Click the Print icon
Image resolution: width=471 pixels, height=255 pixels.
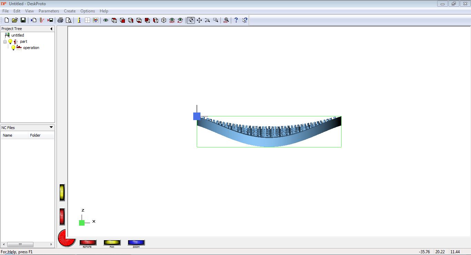[x=60, y=20]
